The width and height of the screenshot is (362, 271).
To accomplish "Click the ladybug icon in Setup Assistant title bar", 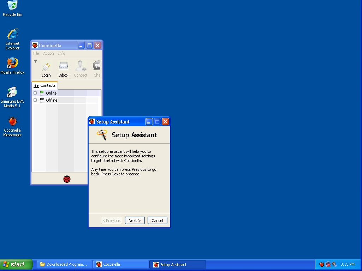I will coord(92,121).
